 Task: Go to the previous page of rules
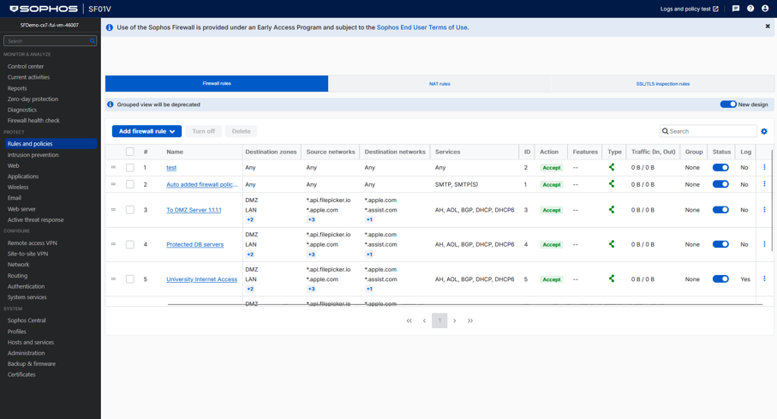(x=424, y=320)
